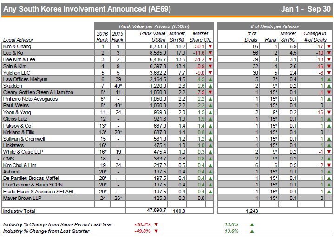334x237 pixels.
Task: Click 'Industry % Change from Last Quarter'
Action: pos(46,231)
